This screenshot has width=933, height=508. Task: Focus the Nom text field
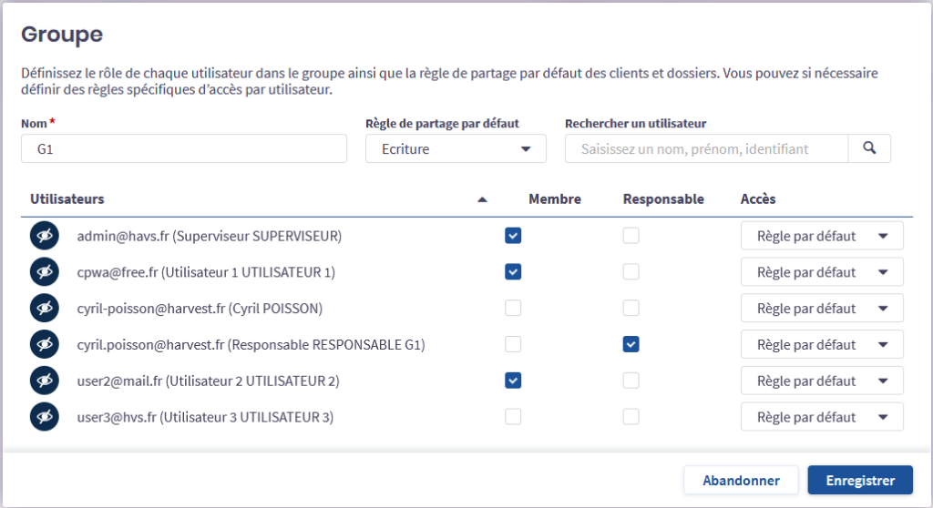pyautogui.click(x=183, y=148)
